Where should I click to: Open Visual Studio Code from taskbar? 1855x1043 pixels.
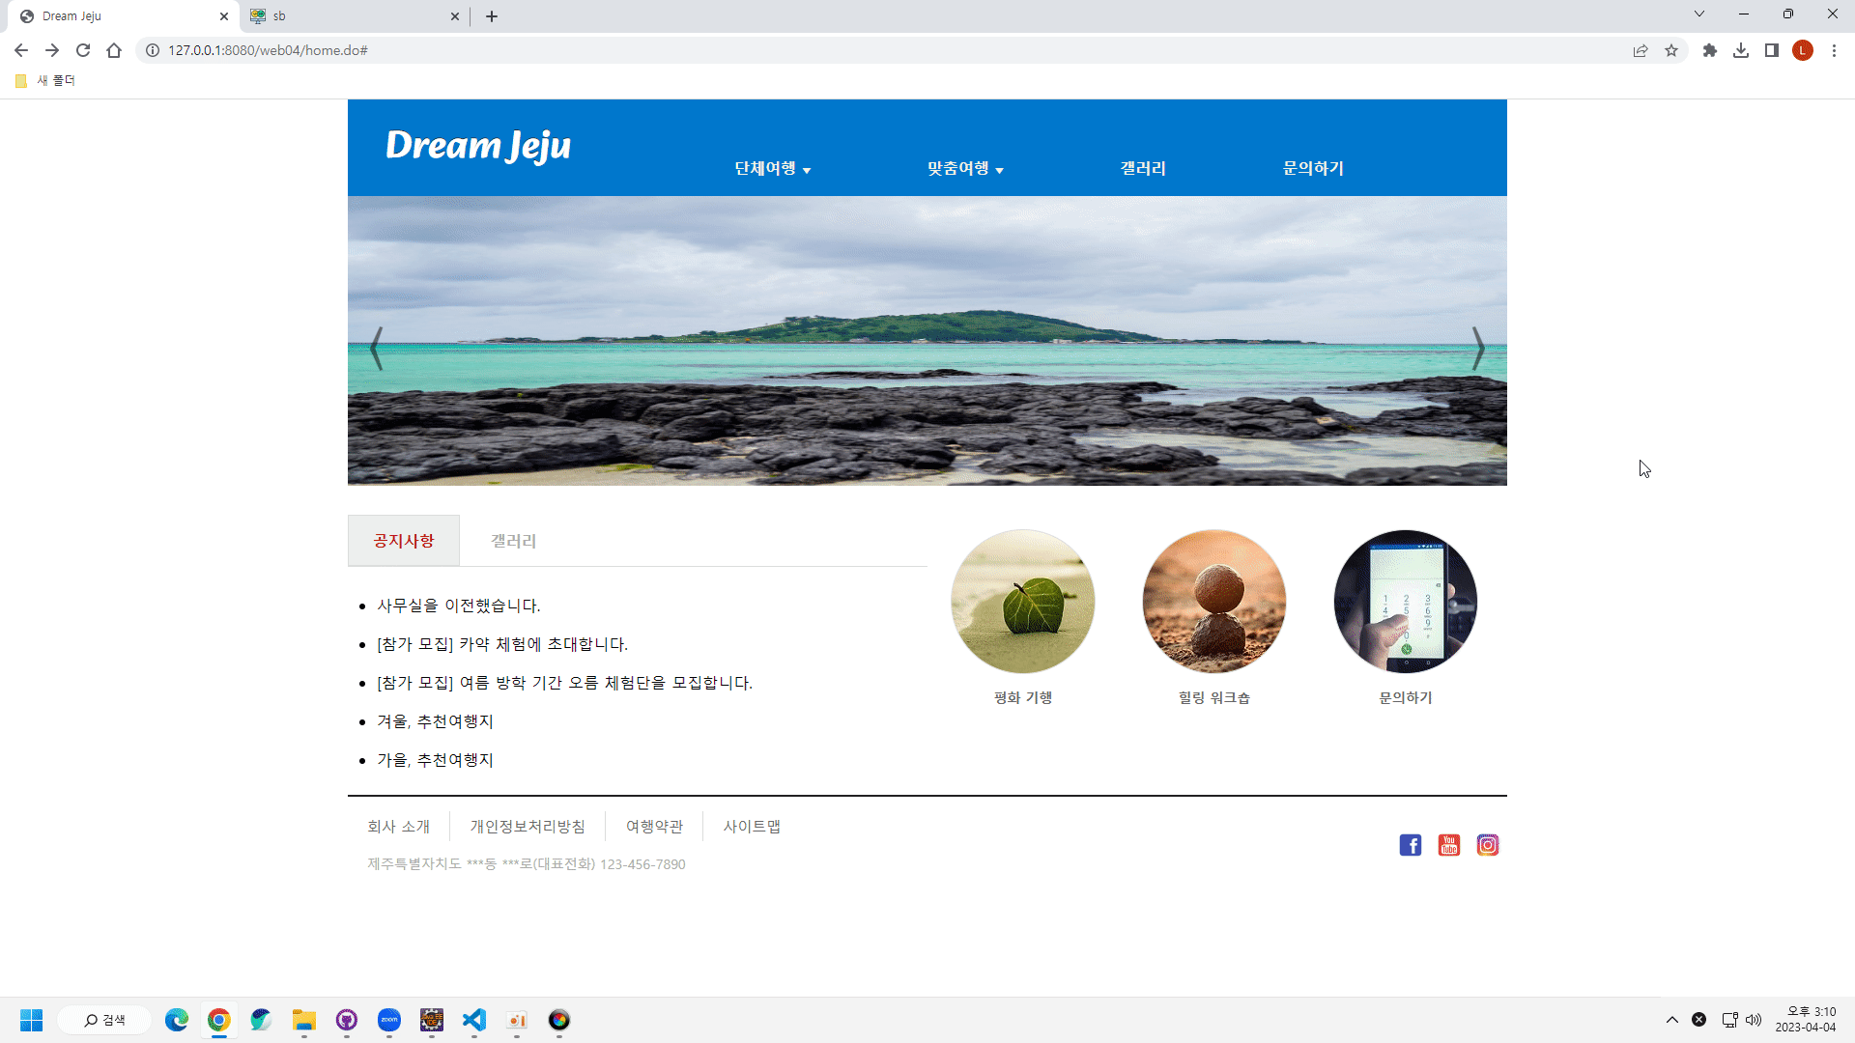tap(473, 1020)
